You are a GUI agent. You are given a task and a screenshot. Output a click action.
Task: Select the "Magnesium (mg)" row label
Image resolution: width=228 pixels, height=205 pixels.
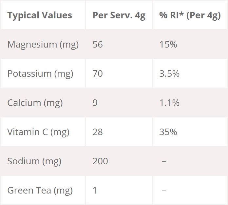pyautogui.click(x=43, y=45)
